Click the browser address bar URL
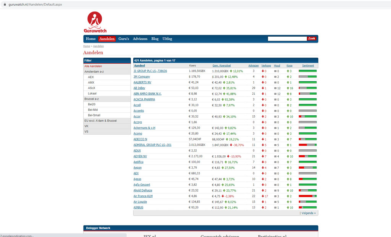391x237 pixels. [35, 5]
